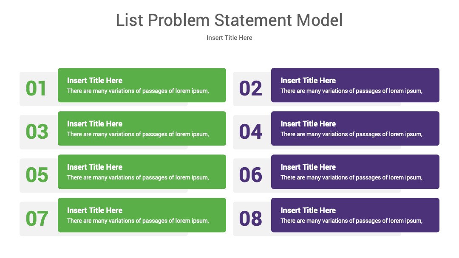The width and height of the screenshot is (459, 258).
Task: Select the green box title beside 01
Action: click(x=94, y=80)
